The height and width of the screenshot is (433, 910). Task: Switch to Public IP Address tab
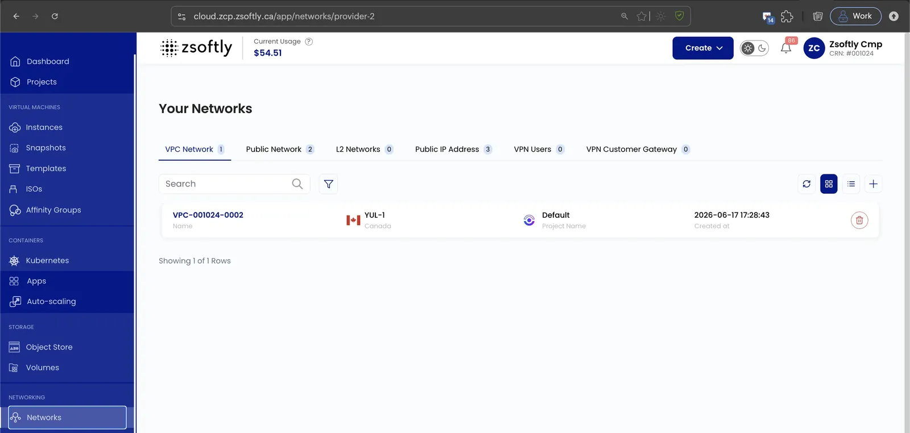453,149
